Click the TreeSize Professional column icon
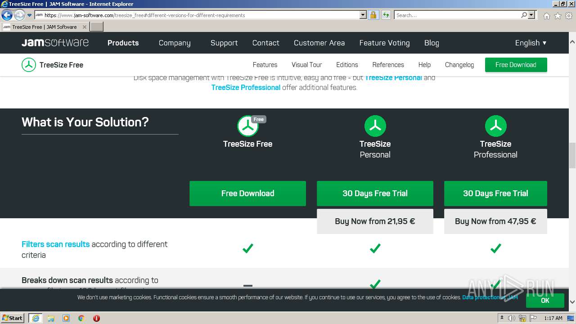The width and height of the screenshot is (576, 324). [495, 126]
